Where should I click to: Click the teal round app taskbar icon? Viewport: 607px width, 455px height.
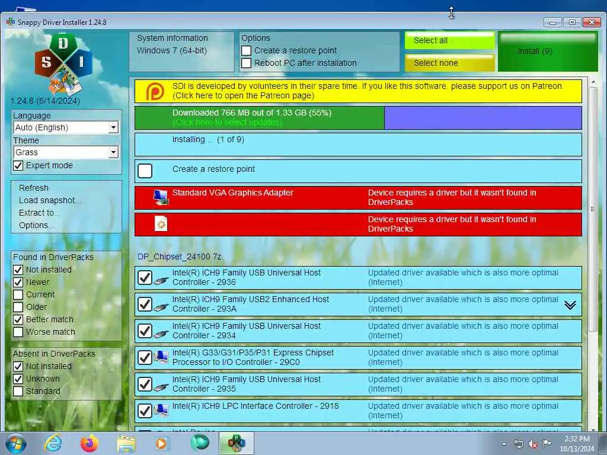[200, 443]
